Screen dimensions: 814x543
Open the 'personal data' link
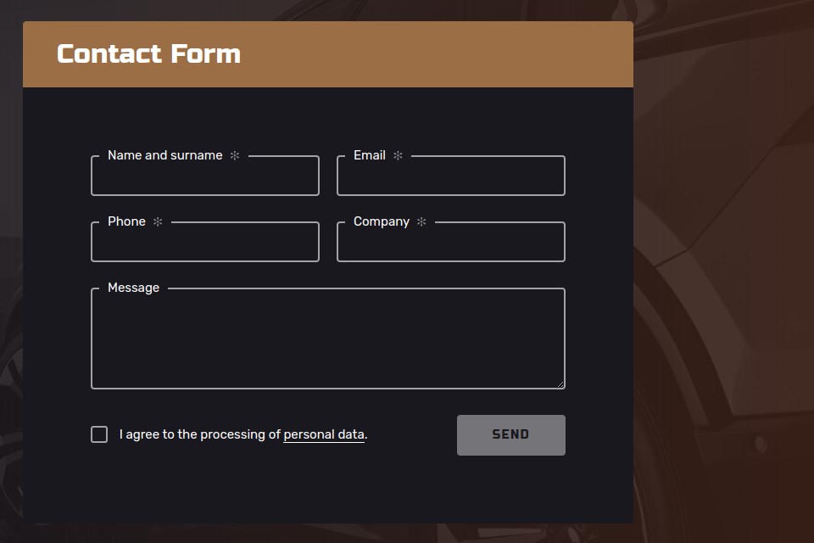pos(323,434)
